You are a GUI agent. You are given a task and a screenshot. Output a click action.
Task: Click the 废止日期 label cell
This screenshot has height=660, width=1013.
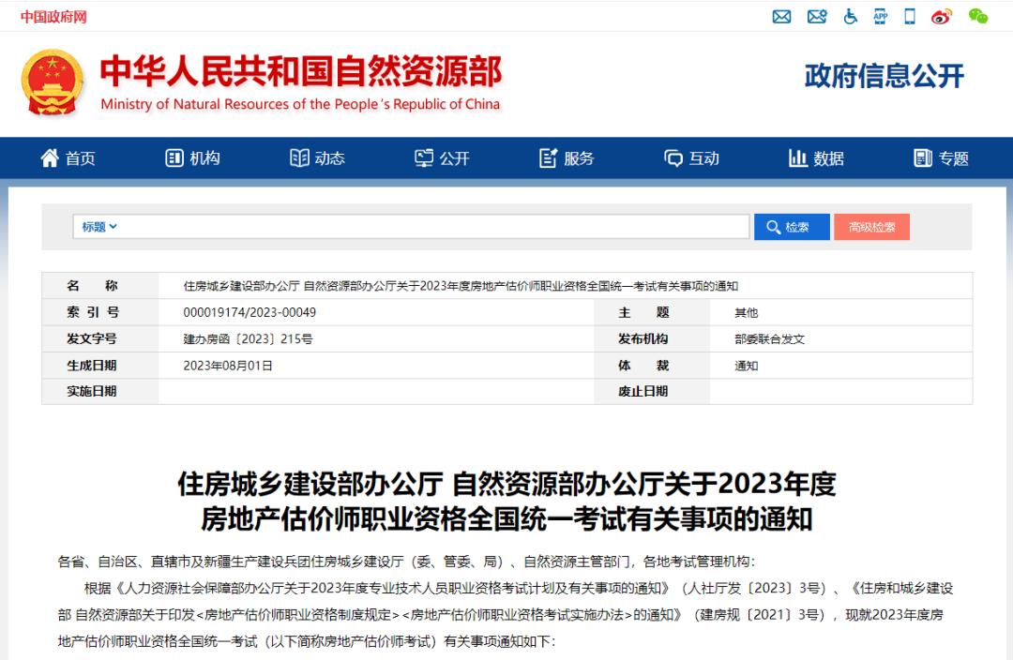652,391
